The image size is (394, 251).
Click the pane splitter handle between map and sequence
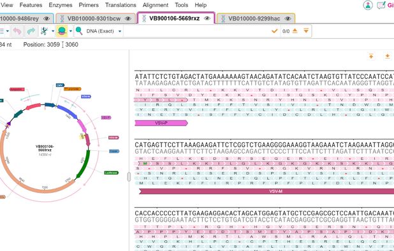[129, 176]
